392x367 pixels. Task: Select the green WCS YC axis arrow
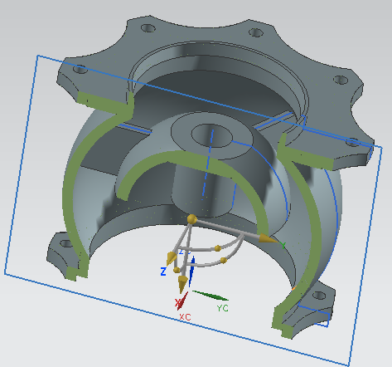pos(211,296)
